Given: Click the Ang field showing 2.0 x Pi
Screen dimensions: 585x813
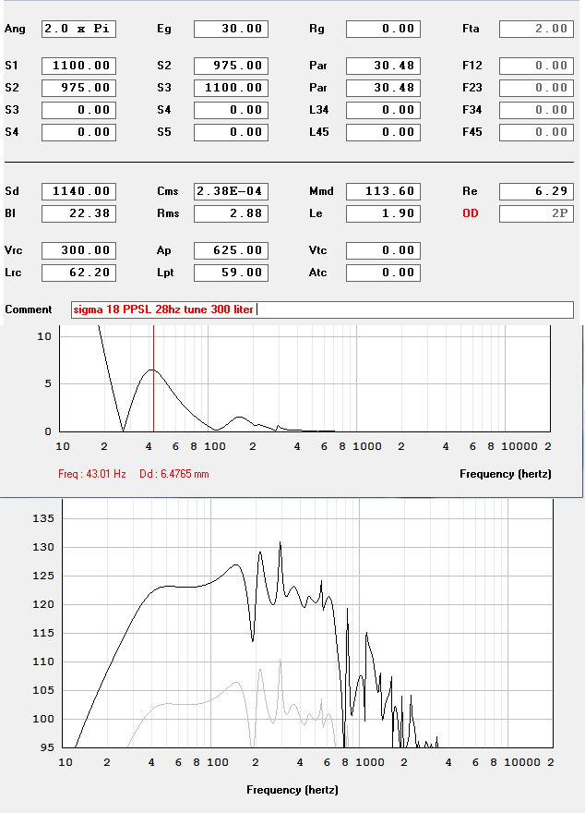Looking at the screenshot, I should pyautogui.click(x=78, y=29).
